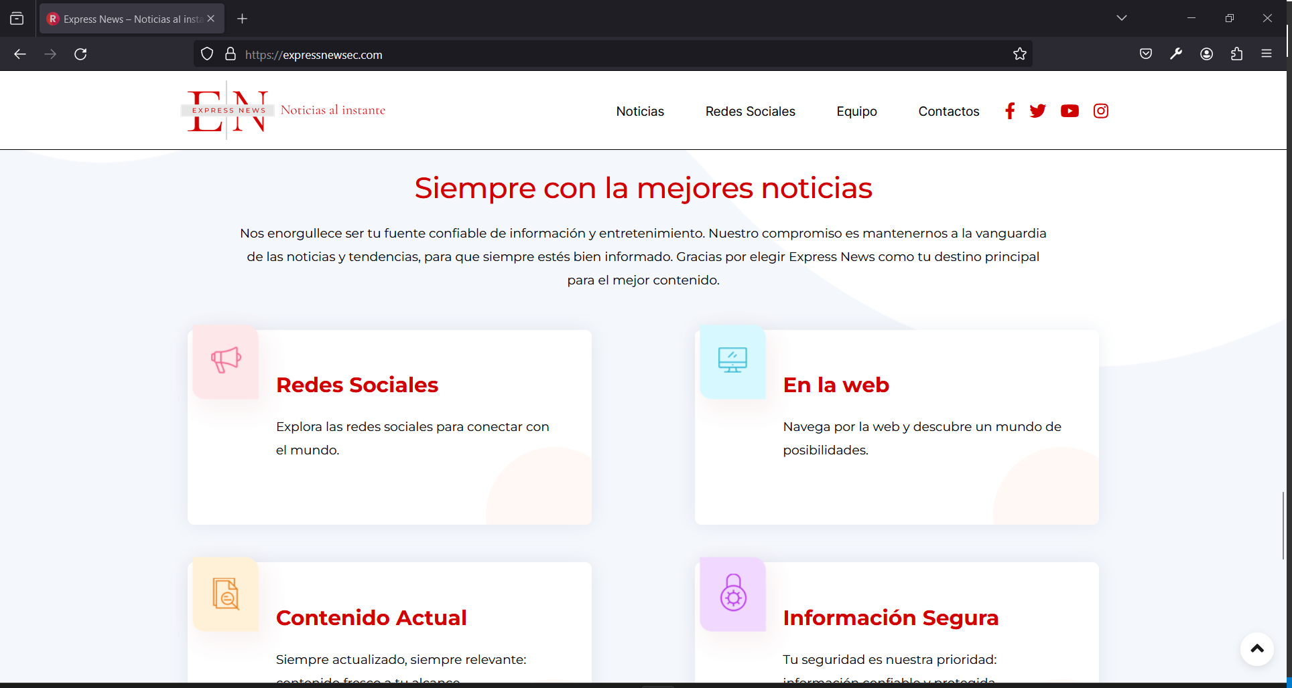Open the Noticias menu item
Viewport: 1292px width, 688px height.
[x=640, y=112]
